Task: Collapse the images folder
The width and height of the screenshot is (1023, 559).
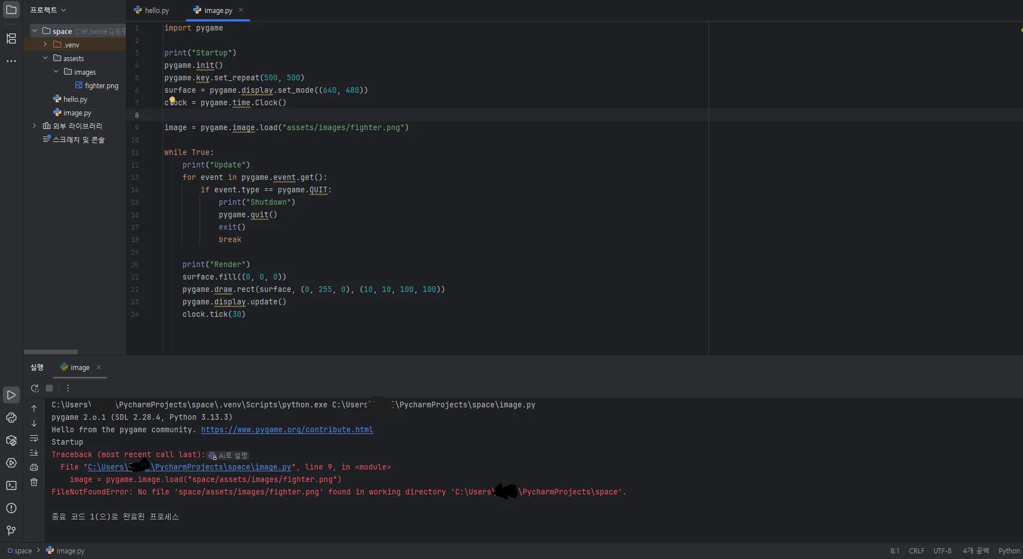Action: pos(56,72)
